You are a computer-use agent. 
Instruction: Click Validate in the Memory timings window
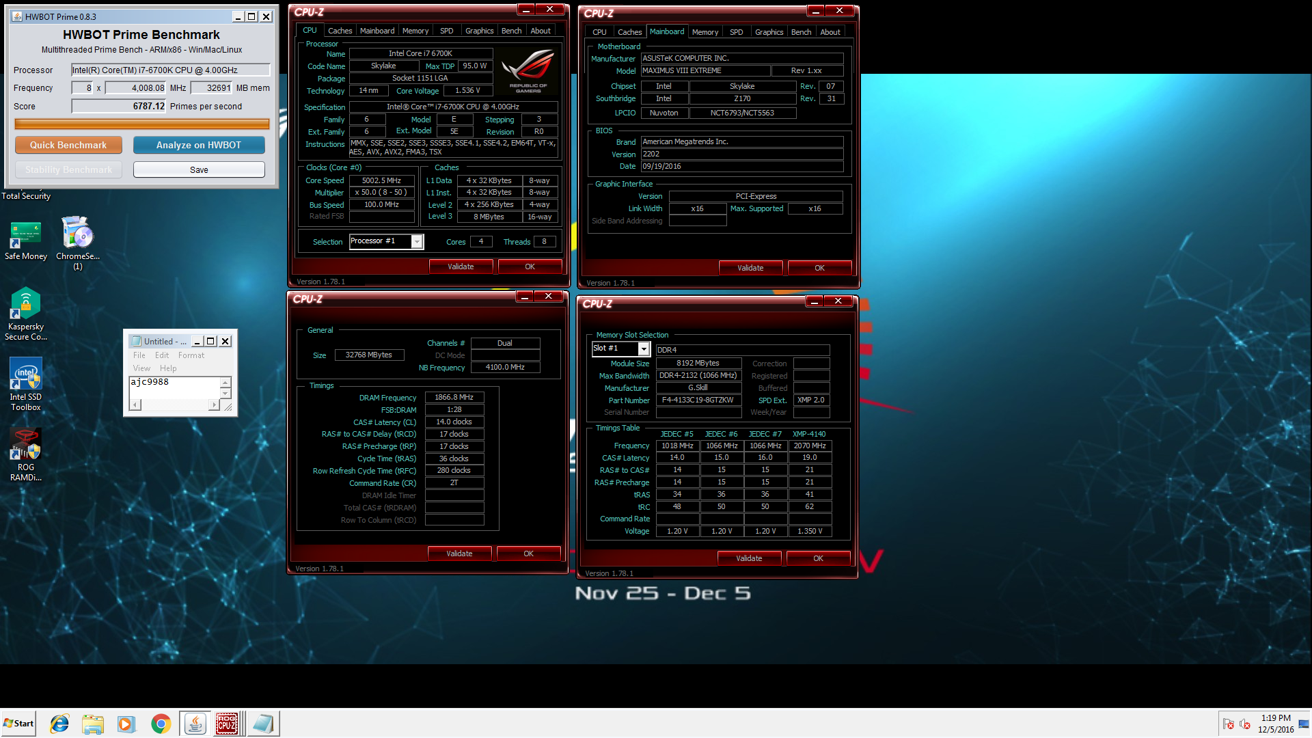click(x=459, y=553)
